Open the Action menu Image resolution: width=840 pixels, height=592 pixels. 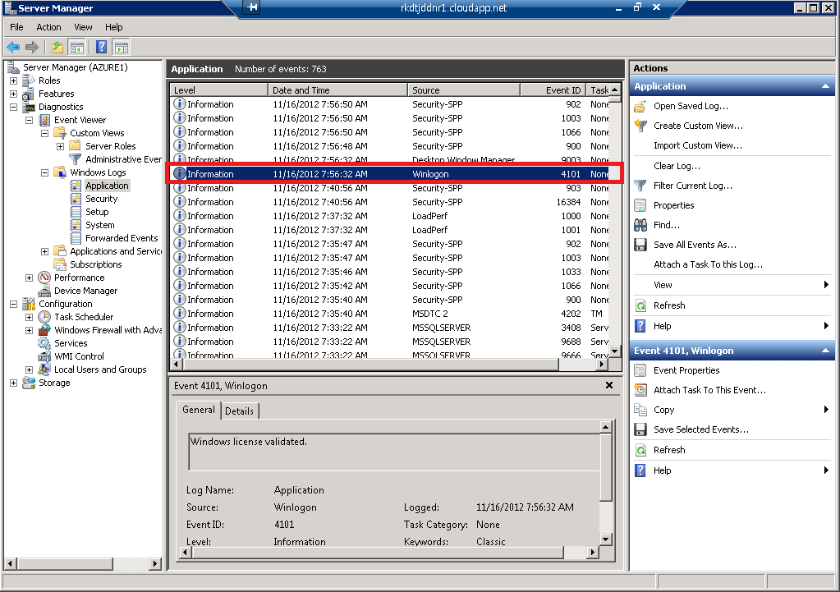point(48,27)
